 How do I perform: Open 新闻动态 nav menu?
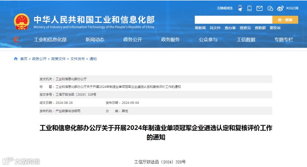click(x=95, y=40)
